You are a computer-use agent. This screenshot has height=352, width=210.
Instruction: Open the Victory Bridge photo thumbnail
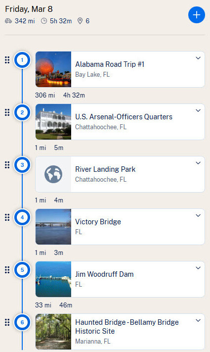[x=53, y=227]
